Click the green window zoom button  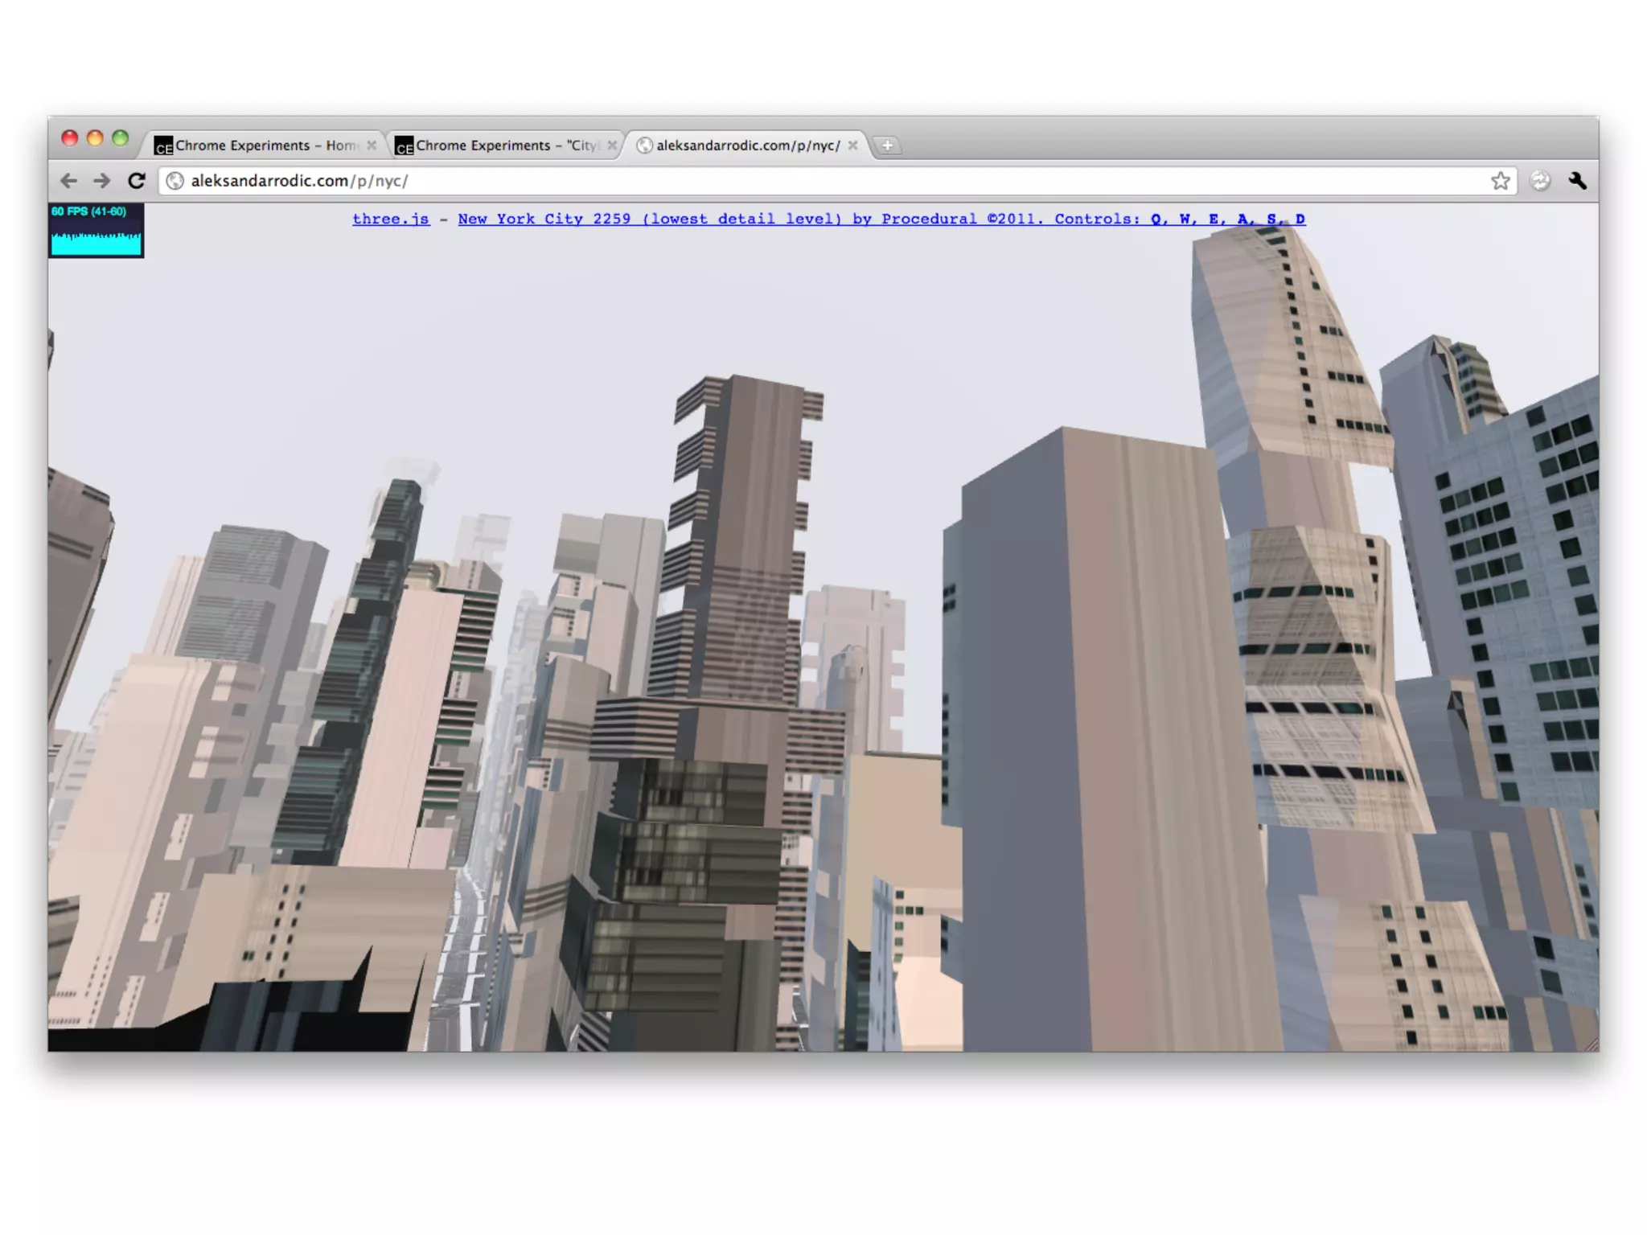pos(120,138)
